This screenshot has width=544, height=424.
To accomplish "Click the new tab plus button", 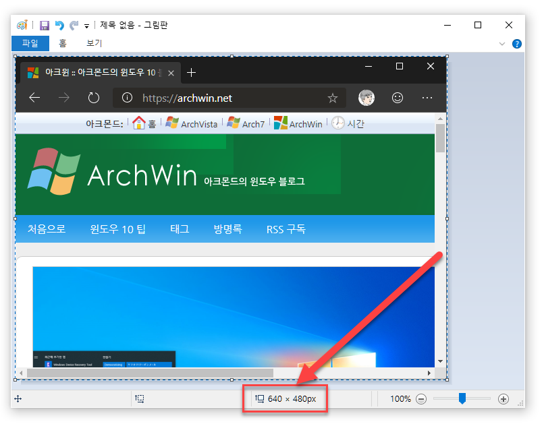I will click(191, 73).
